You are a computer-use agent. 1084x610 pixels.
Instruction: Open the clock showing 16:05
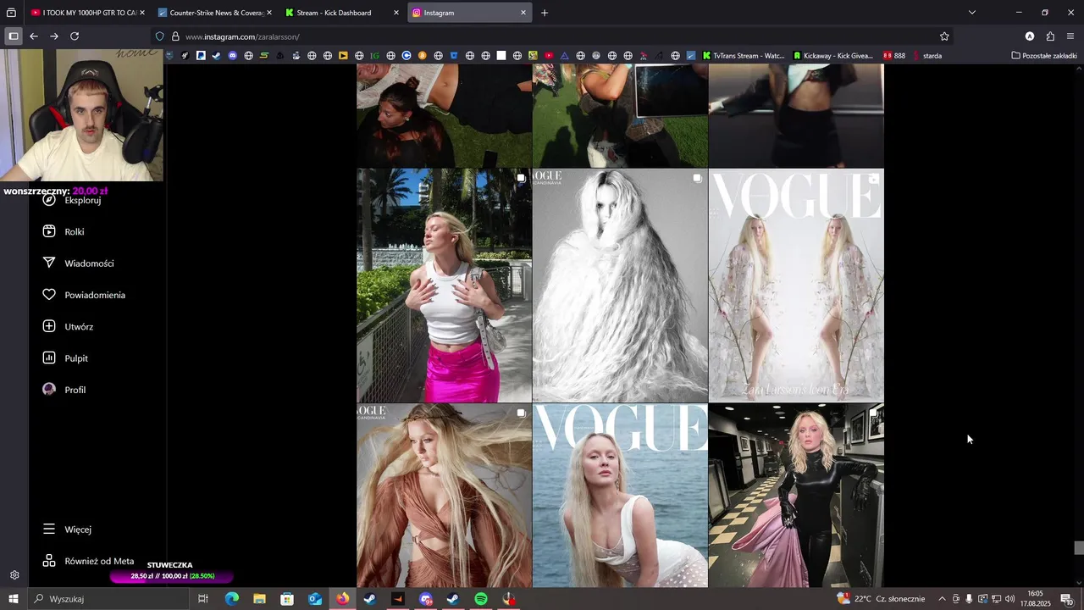[x=1035, y=599]
